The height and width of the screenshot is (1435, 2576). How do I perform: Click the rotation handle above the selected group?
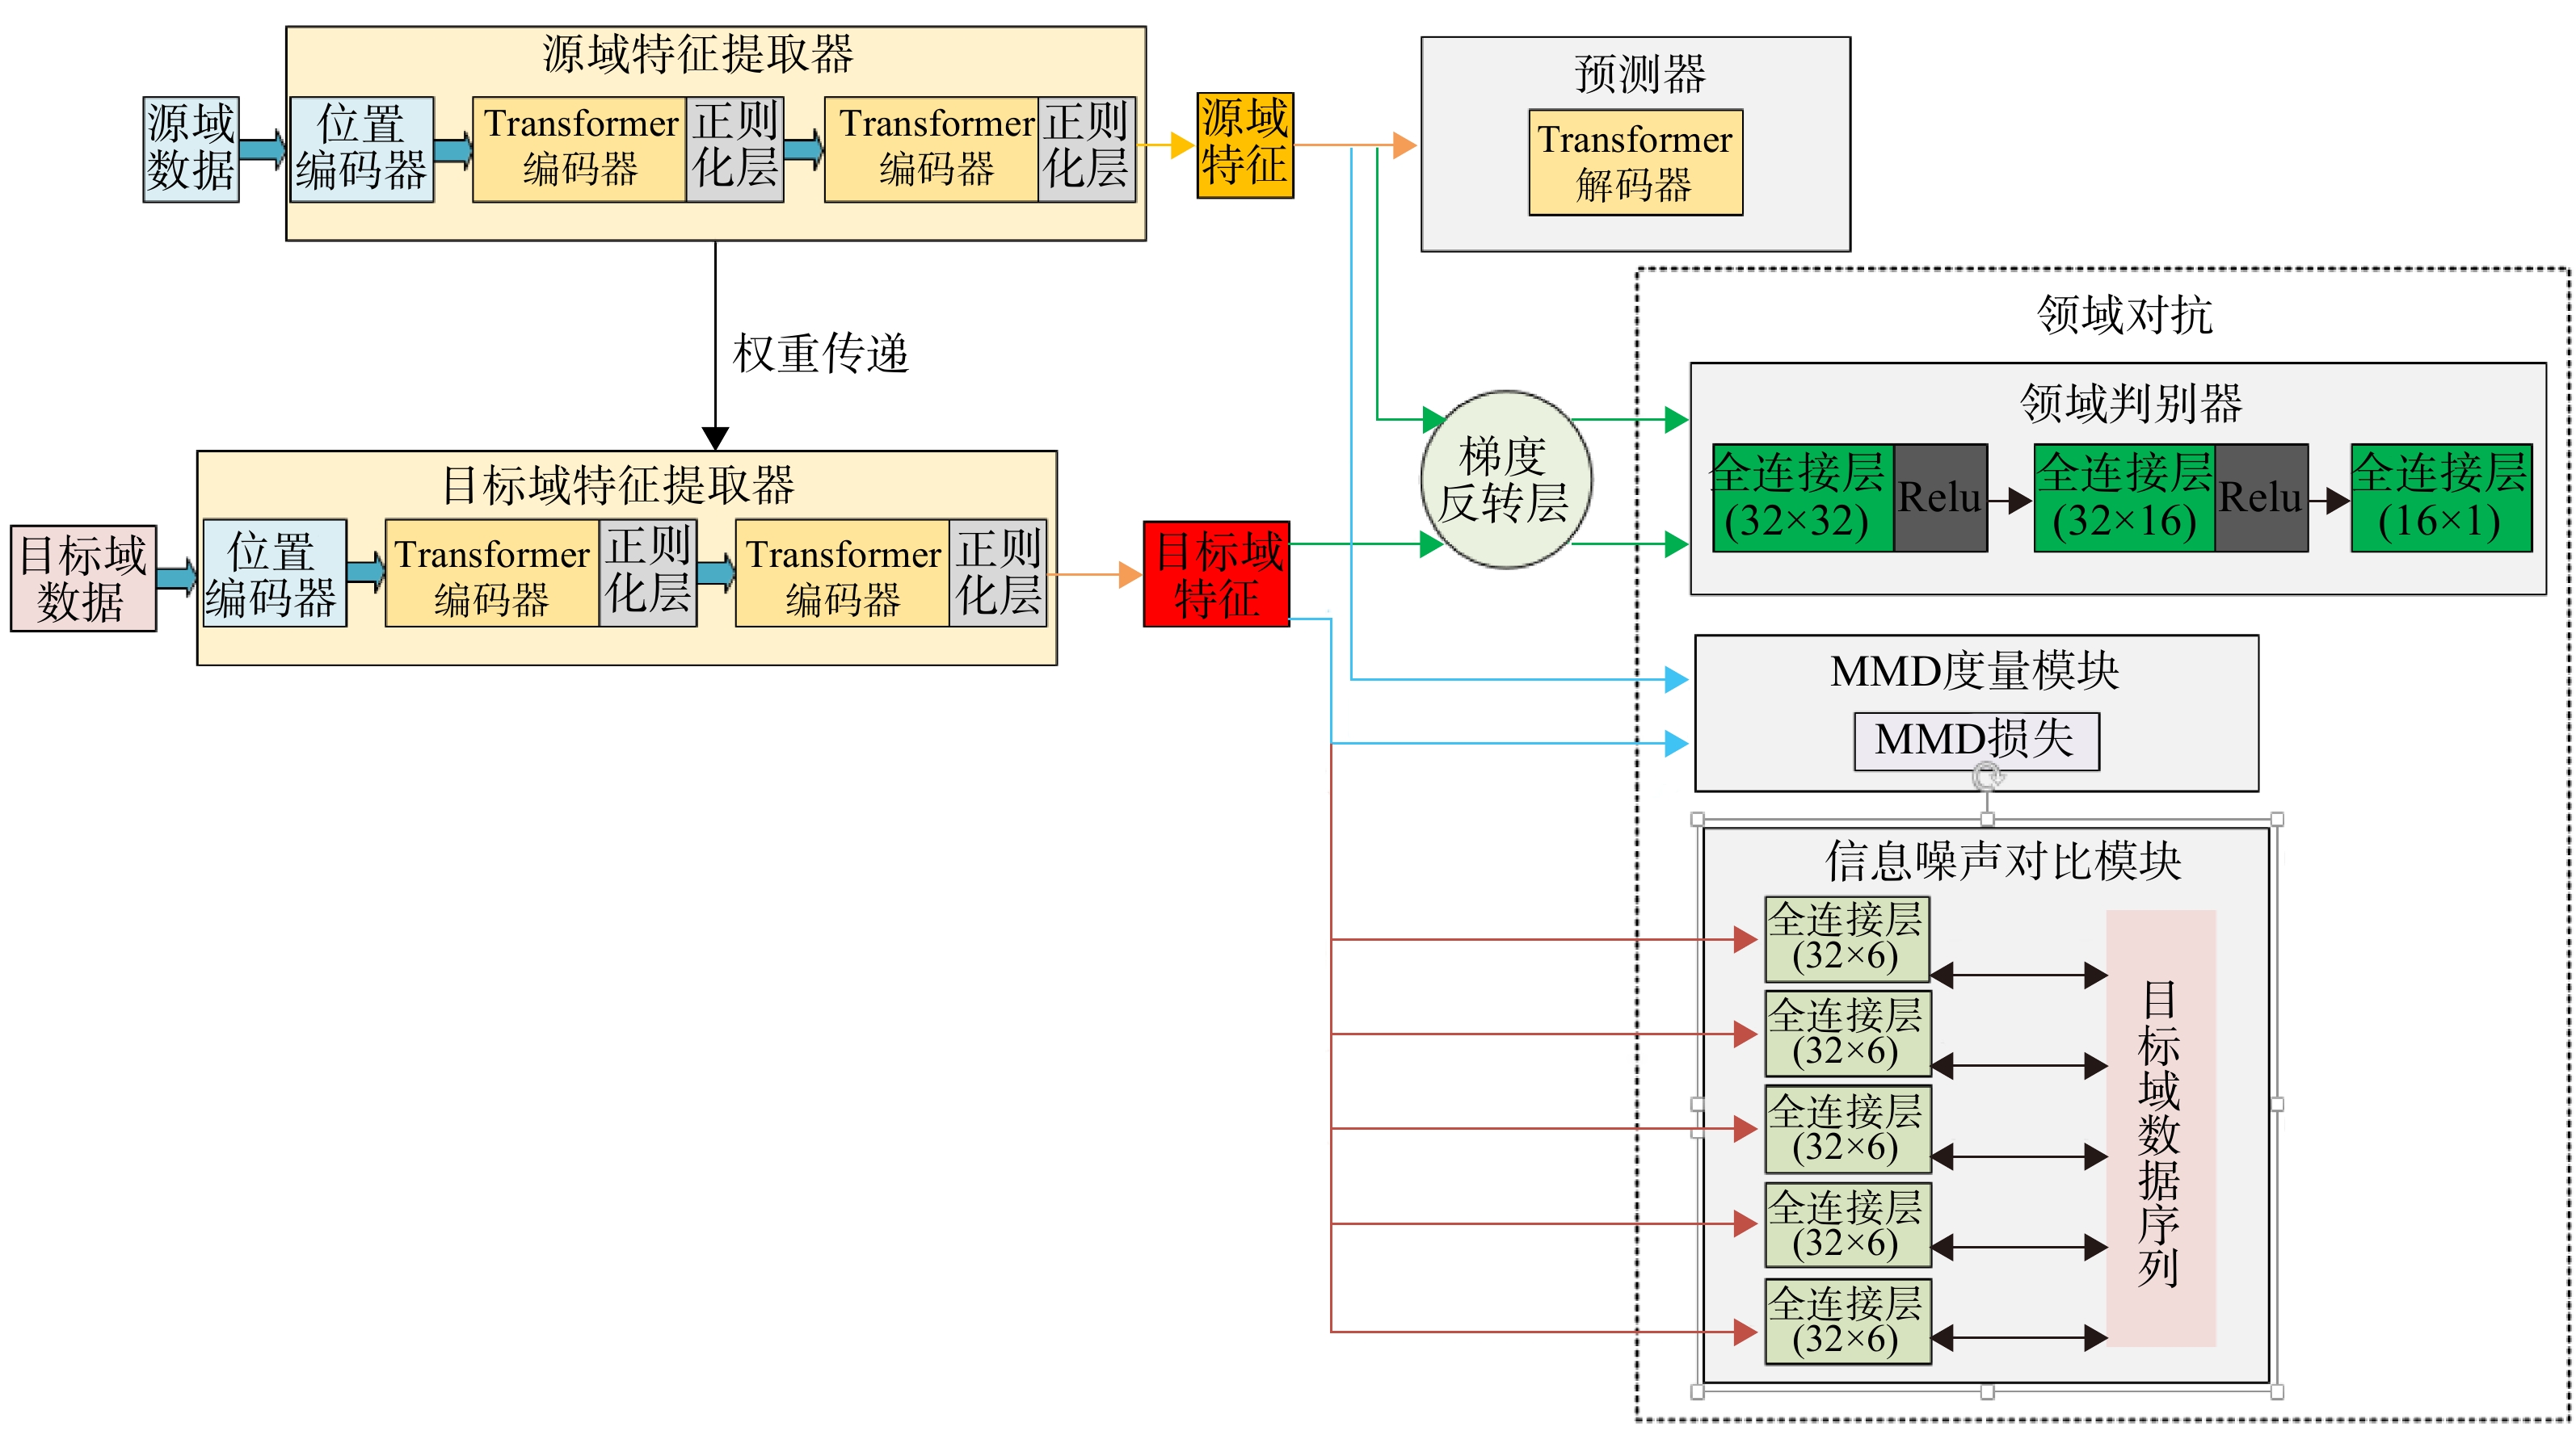[1987, 775]
